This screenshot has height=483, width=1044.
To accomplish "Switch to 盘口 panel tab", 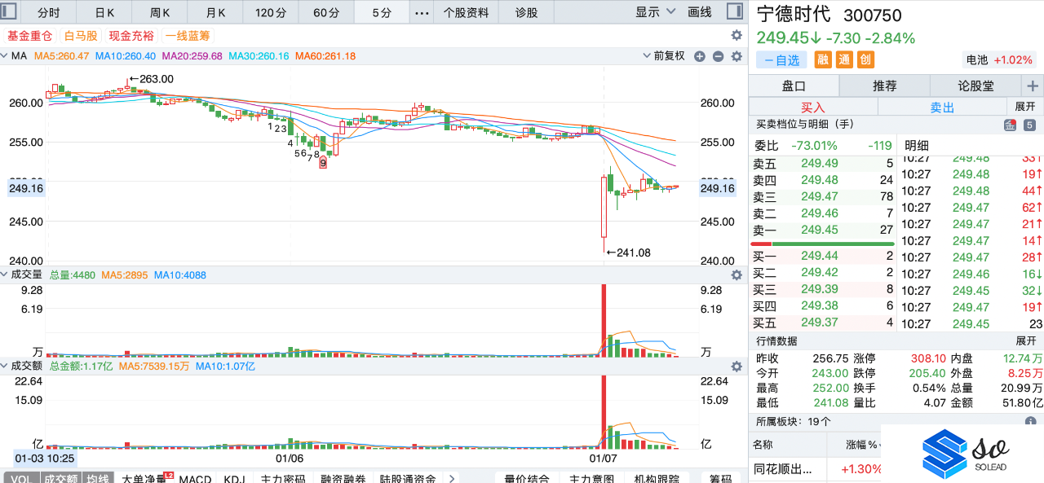I will (794, 86).
